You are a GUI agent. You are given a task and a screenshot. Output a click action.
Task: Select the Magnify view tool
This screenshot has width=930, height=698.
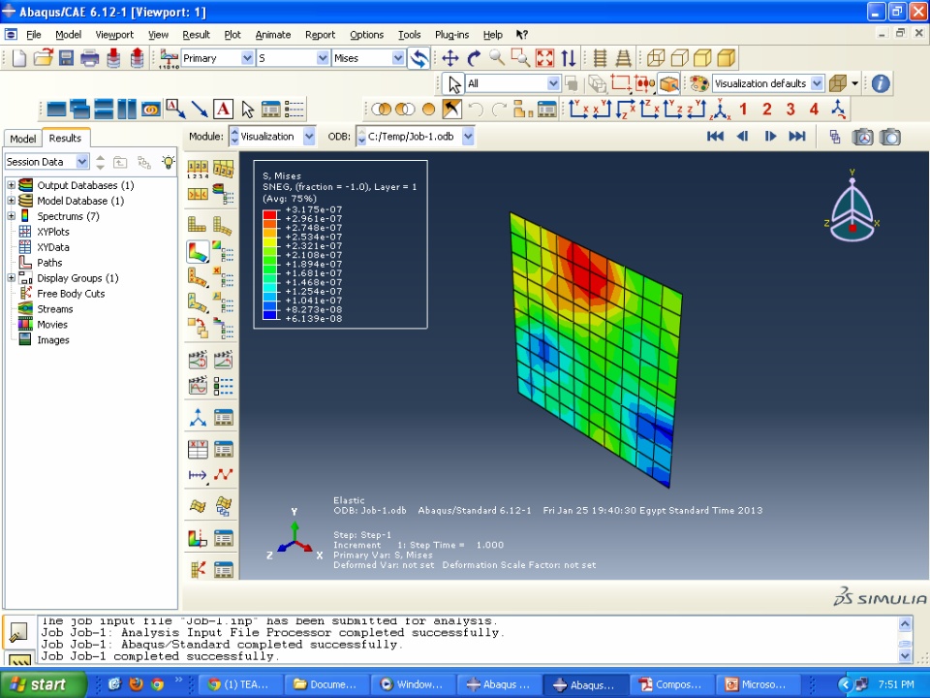click(x=496, y=58)
